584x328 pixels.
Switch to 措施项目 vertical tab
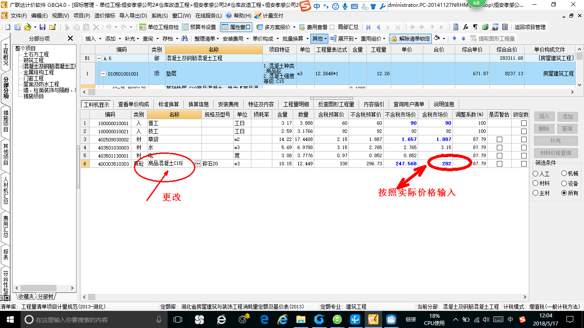6,121
